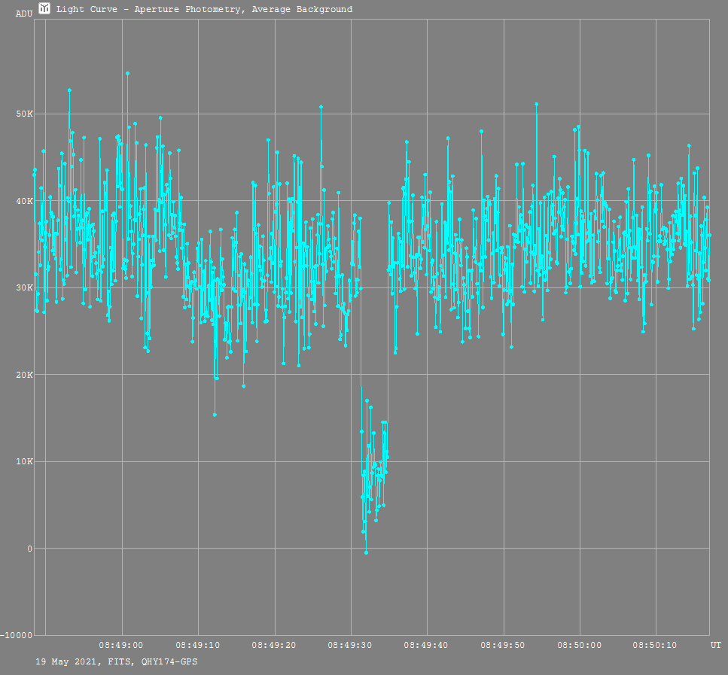This screenshot has width=728, height=675.
Task: Click the '0' y-axis label
Action: [30, 549]
